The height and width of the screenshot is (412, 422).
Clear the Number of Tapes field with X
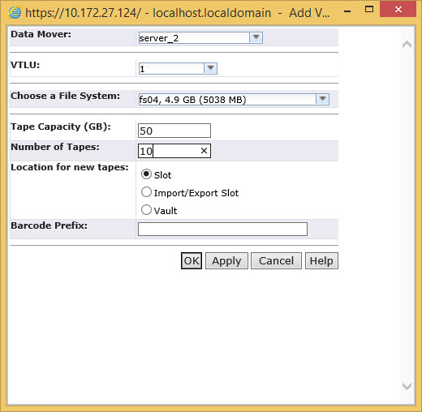[x=205, y=151]
